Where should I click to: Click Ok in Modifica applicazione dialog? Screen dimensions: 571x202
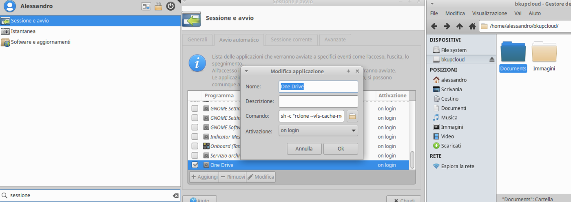pos(341,149)
